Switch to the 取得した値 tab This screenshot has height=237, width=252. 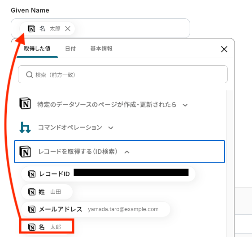click(x=37, y=49)
